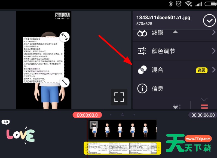Select the character video clip in timeline
The image size is (217, 158).
click(x=123, y=129)
